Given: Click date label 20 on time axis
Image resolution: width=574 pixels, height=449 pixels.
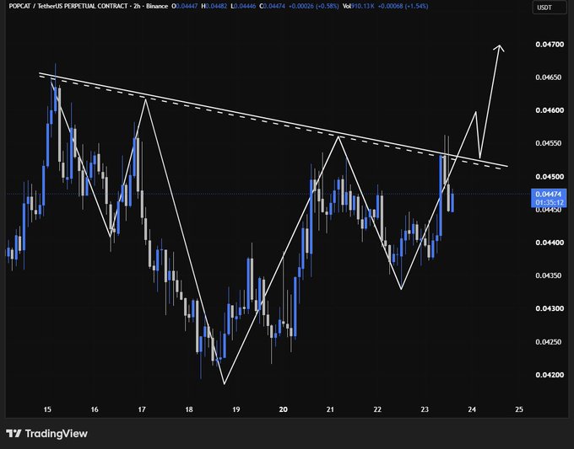Looking at the screenshot, I should (284, 409).
